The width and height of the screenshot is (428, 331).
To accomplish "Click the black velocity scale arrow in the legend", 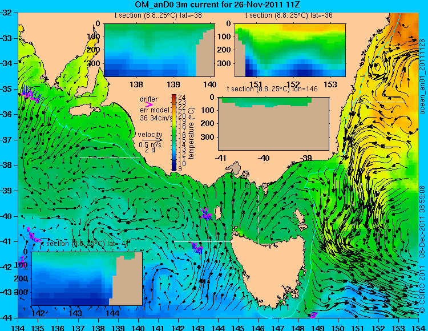I will tap(152, 140).
